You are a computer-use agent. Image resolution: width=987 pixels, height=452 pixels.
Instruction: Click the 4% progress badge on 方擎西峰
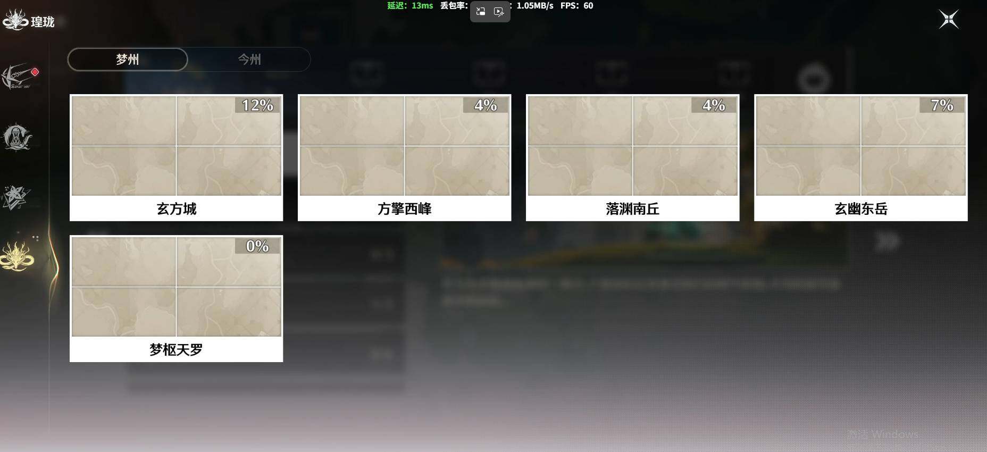point(486,105)
